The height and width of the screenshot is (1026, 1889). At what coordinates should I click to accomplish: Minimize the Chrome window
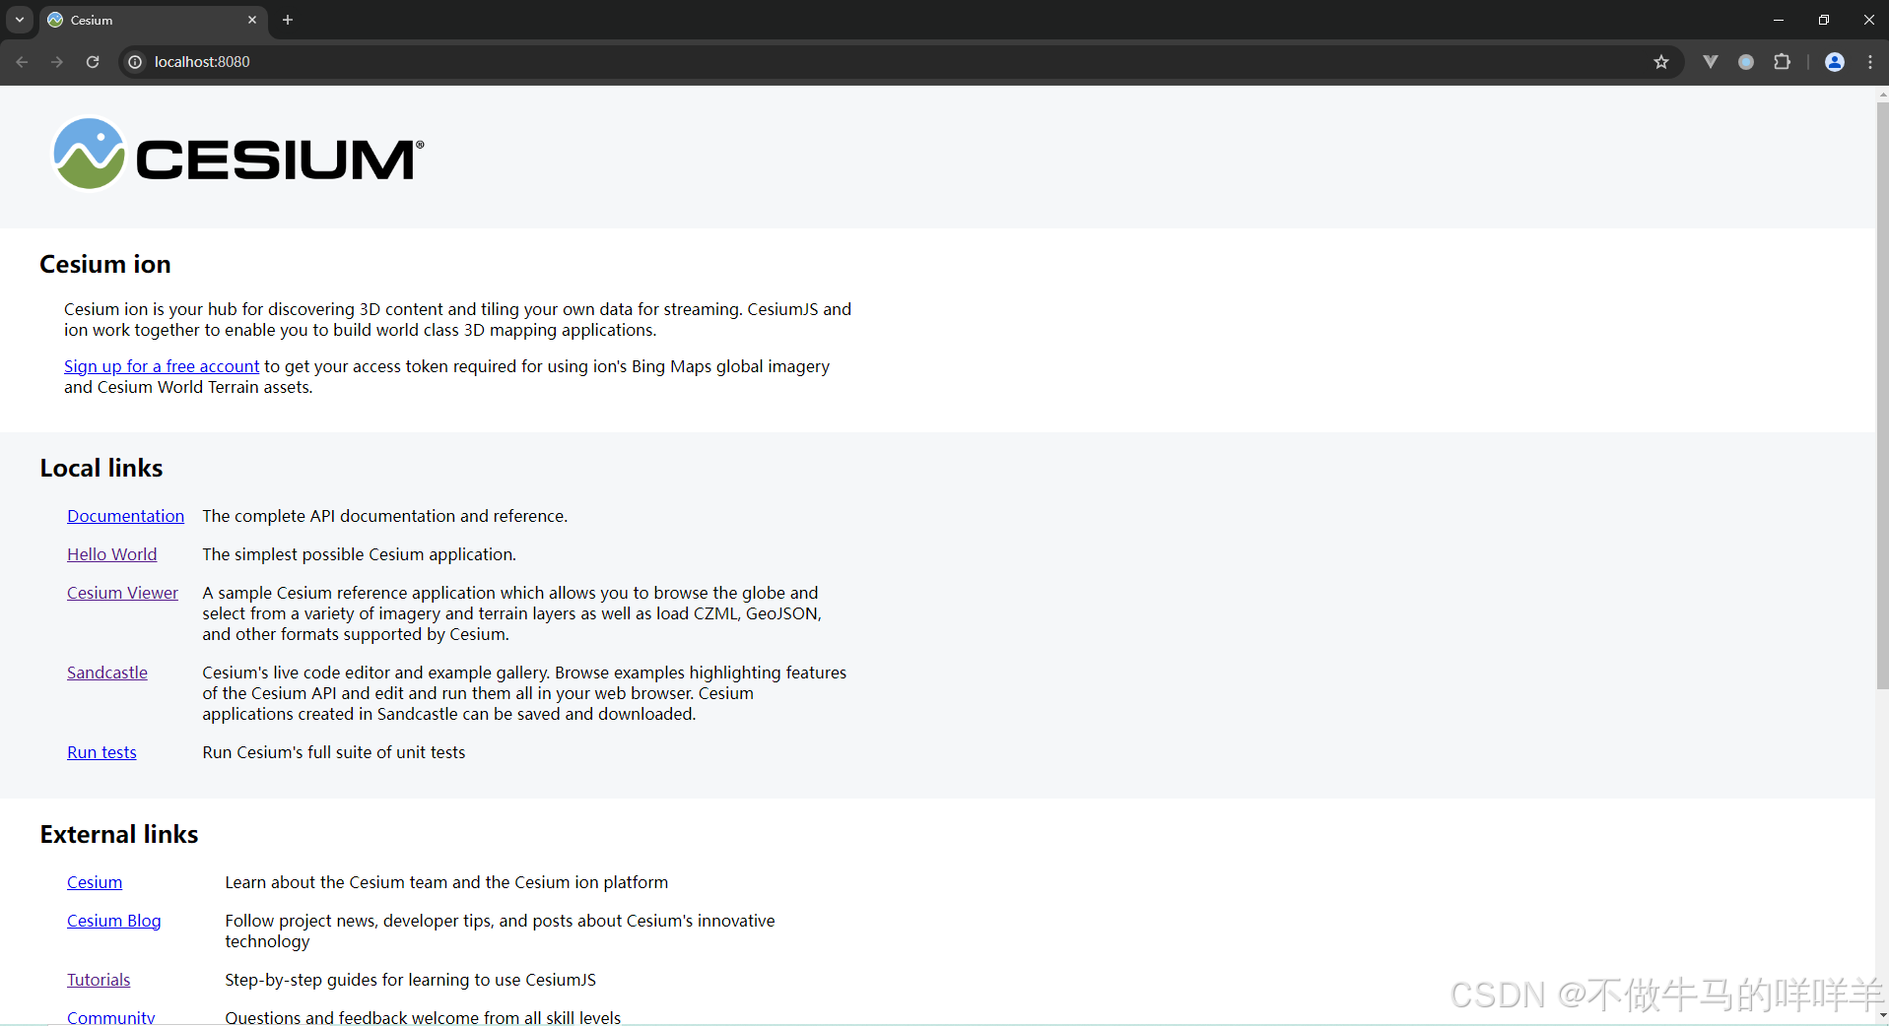(x=1779, y=20)
